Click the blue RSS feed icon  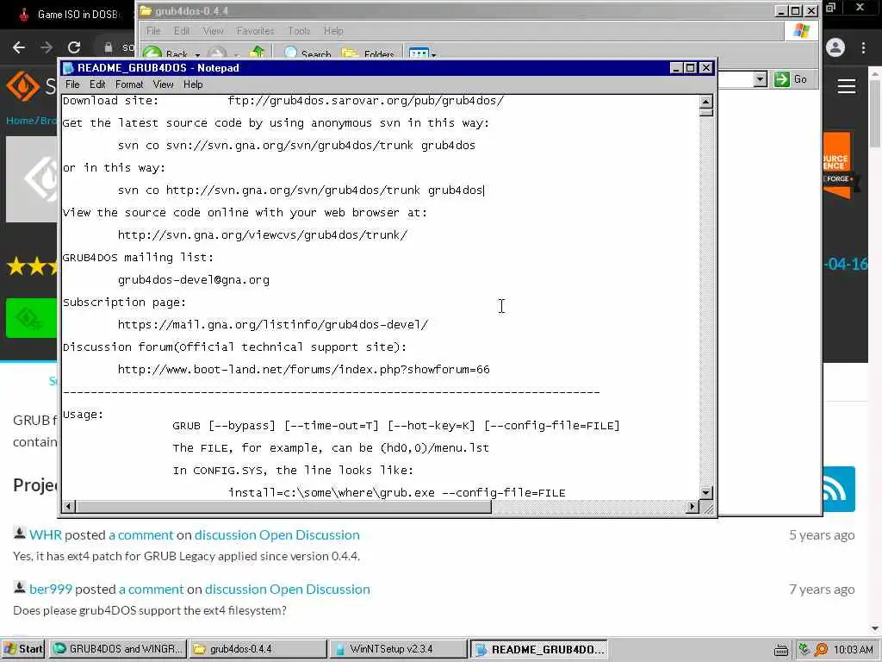coord(839,490)
